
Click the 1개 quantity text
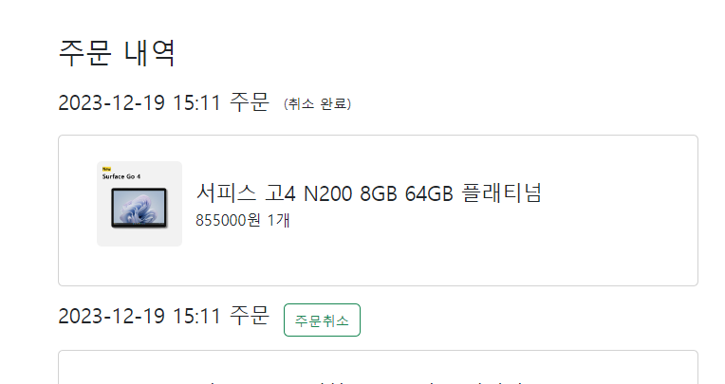coord(278,220)
